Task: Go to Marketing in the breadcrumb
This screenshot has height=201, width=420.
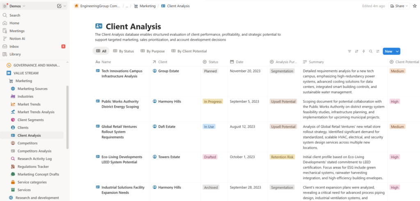Action: click(x=148, y=6)
